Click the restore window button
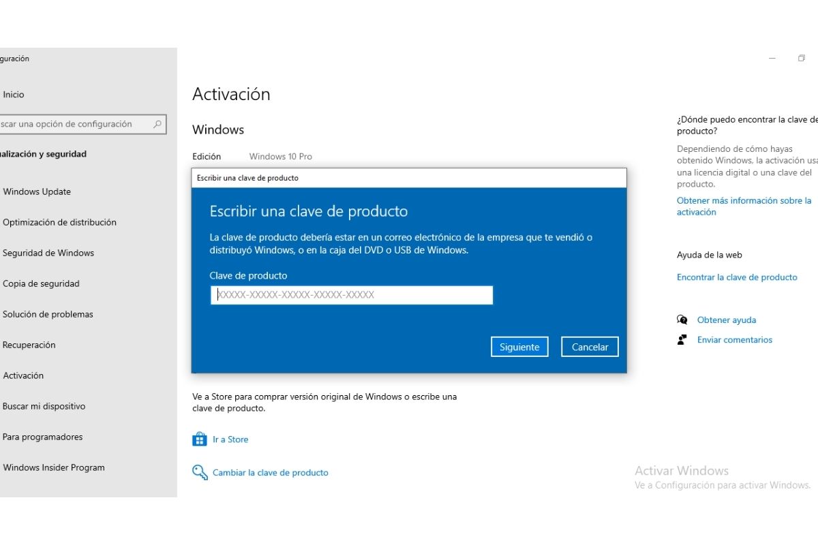818x545 pixels. [x=802, y=59]
